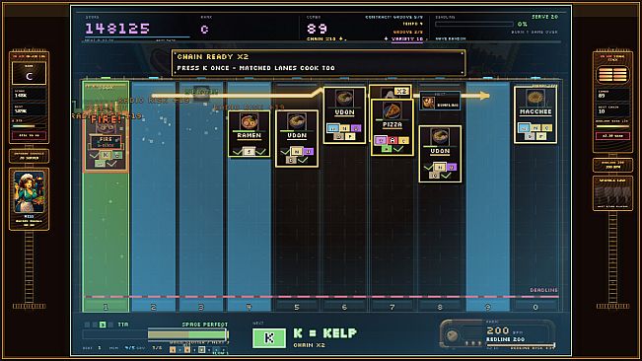Screen dimensions: 642x361
Task: Click the green key tile on Pizza card
Action: pyautogui.click(x=387, y=149)
